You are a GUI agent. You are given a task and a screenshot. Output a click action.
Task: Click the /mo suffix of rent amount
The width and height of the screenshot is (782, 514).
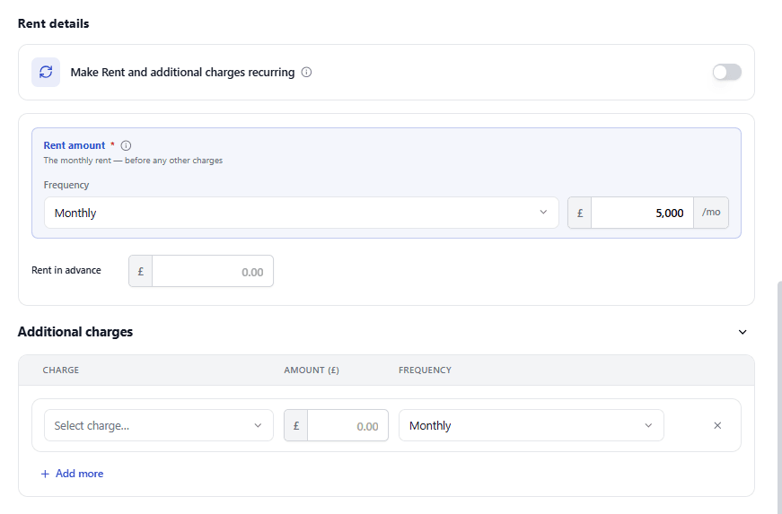(x=711, y=213)
